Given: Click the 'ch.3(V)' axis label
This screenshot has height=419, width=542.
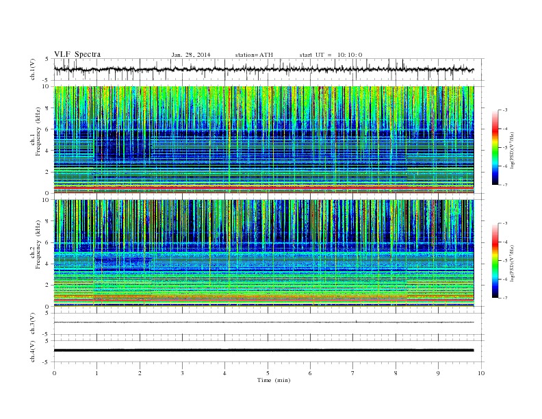Looking at the screenshot, I should tap(33, 324).
